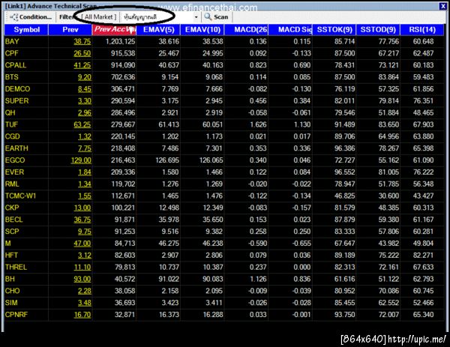
Task: Click HFT RSI value 82.271
Action: point(423,256)
